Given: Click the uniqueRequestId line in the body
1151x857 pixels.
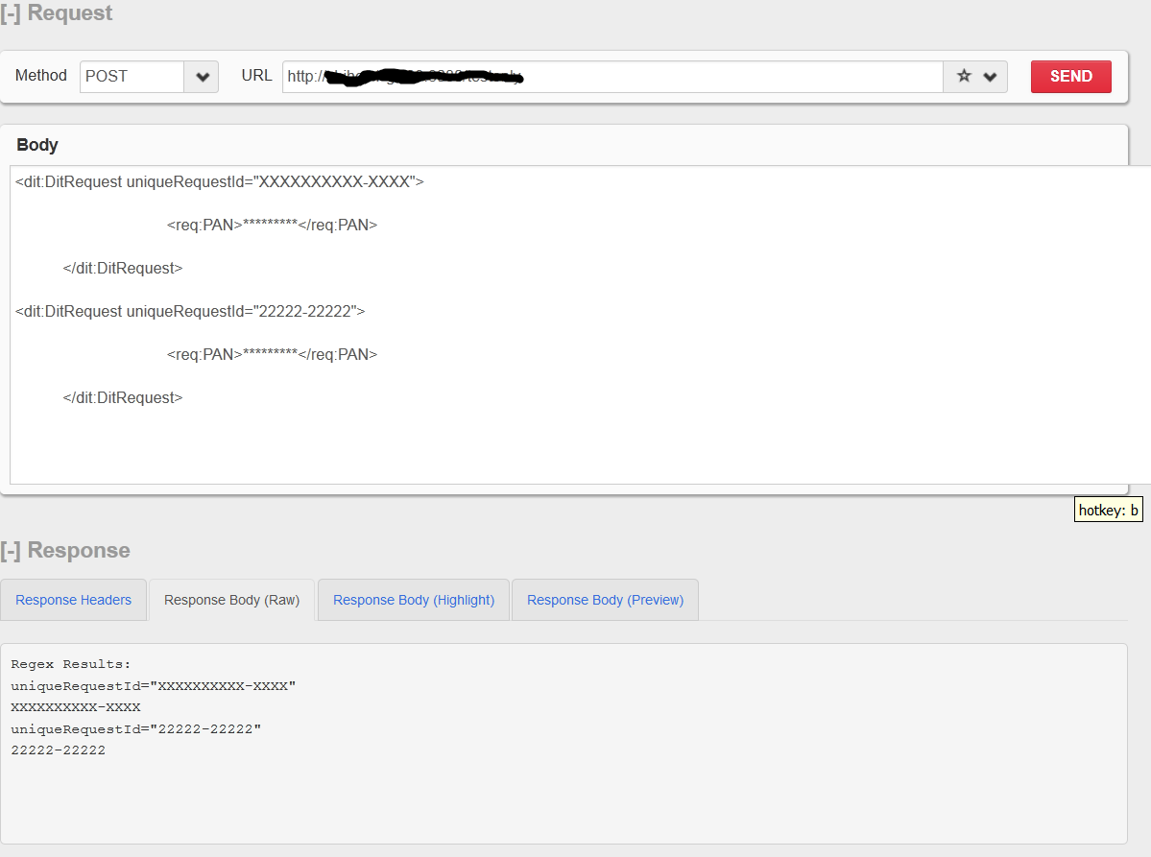Looking at the screenshot, I should pyautogui.click(x=219, y=181).
